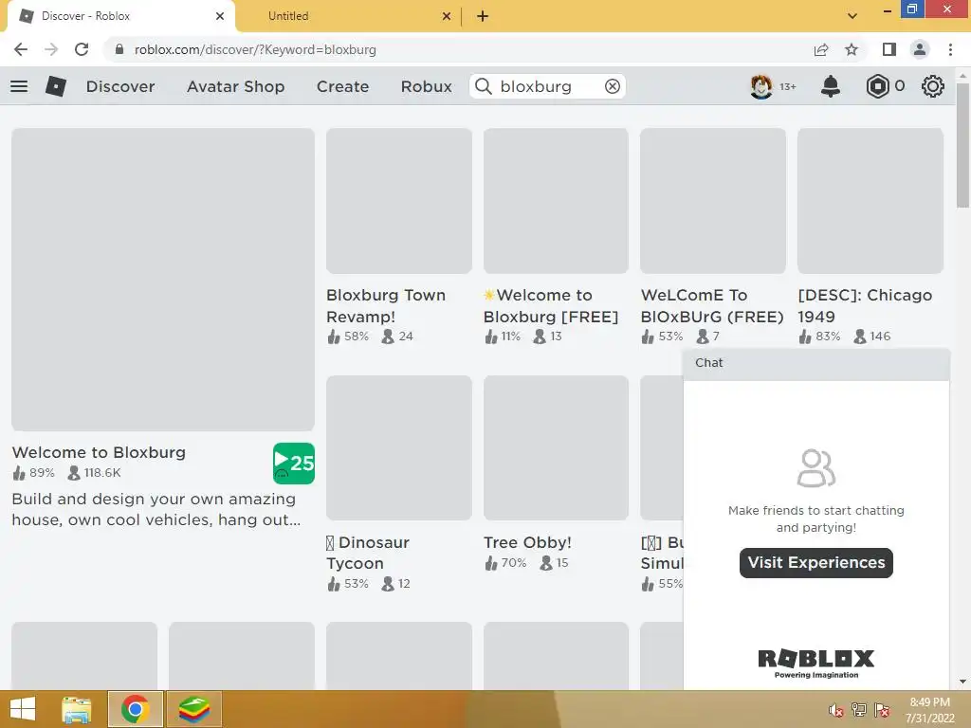The width and height of the screenshot is (971, 728).
Task: Go back in browser history
Action: tap(21, 49)
